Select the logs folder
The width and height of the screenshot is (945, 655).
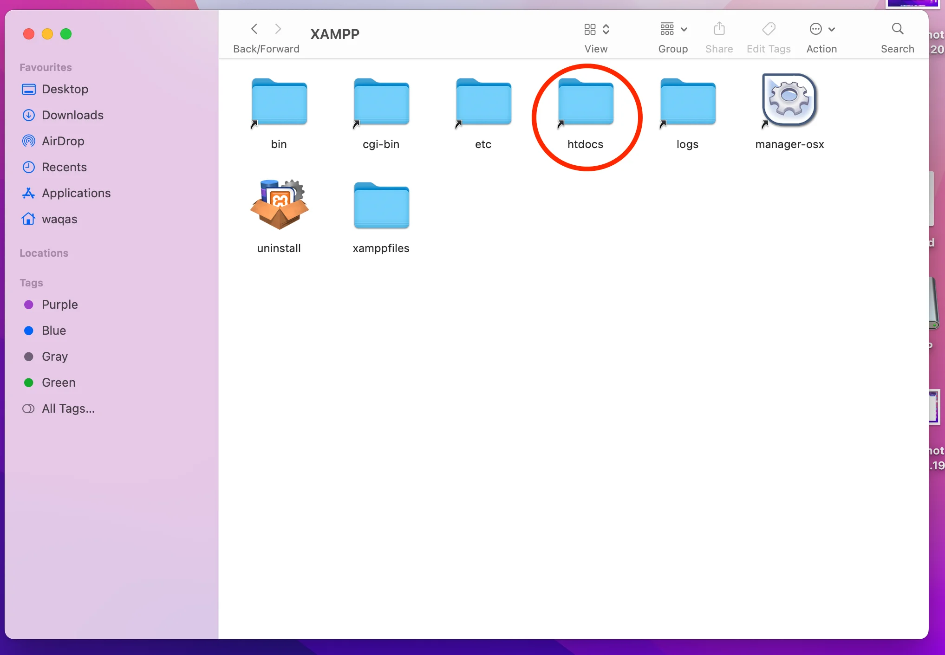688,102
